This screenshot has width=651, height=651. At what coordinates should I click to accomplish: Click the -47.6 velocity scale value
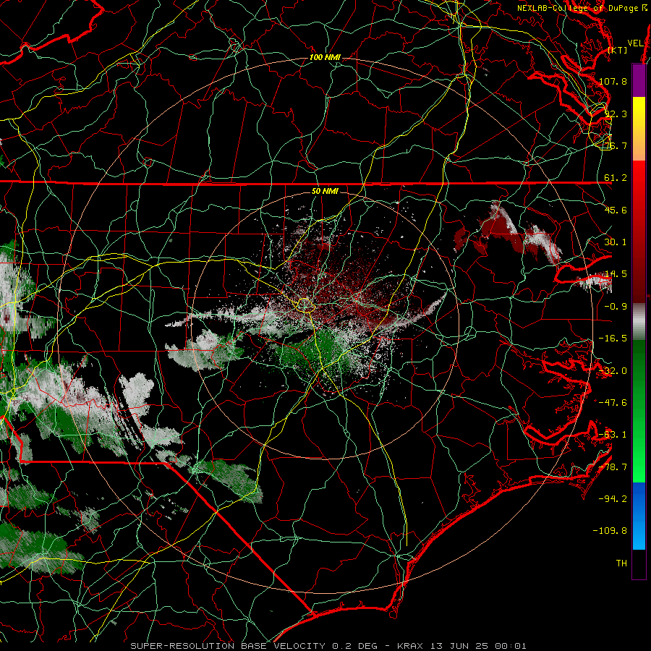pos(613,403)
